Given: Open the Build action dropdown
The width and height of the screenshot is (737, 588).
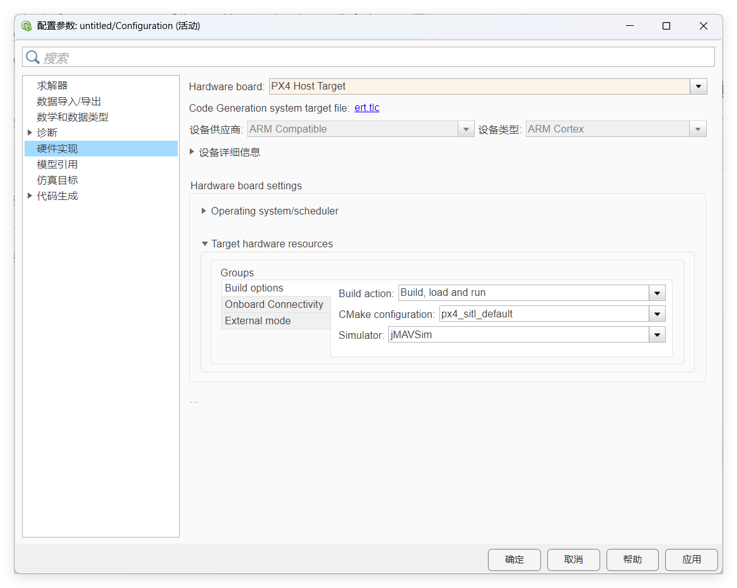Looking at the screenshot, I should pyautogui.click(x=657, y=293).
